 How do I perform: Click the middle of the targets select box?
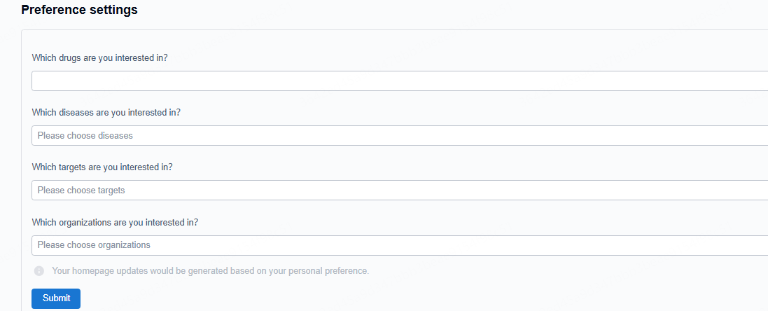[400, 191]
